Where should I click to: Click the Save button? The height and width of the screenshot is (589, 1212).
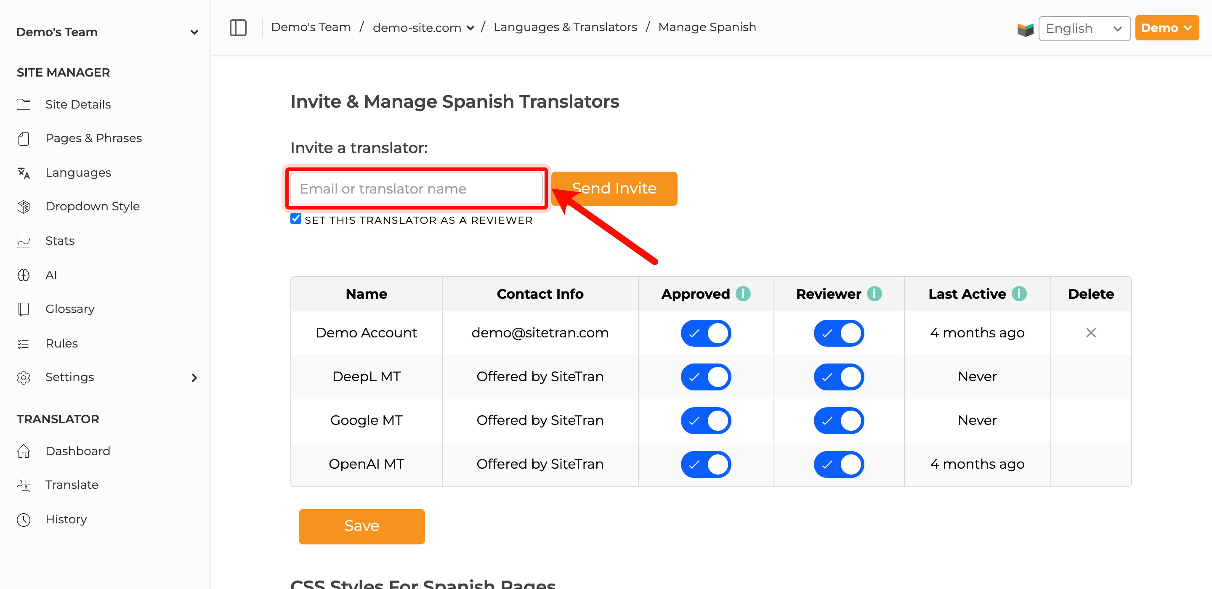[x=361, y=526]
